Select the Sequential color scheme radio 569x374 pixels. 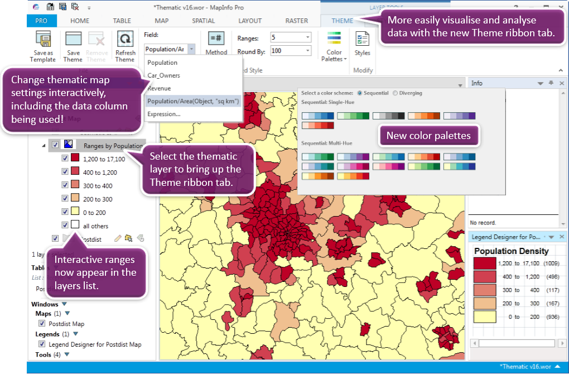click(360, 93)
